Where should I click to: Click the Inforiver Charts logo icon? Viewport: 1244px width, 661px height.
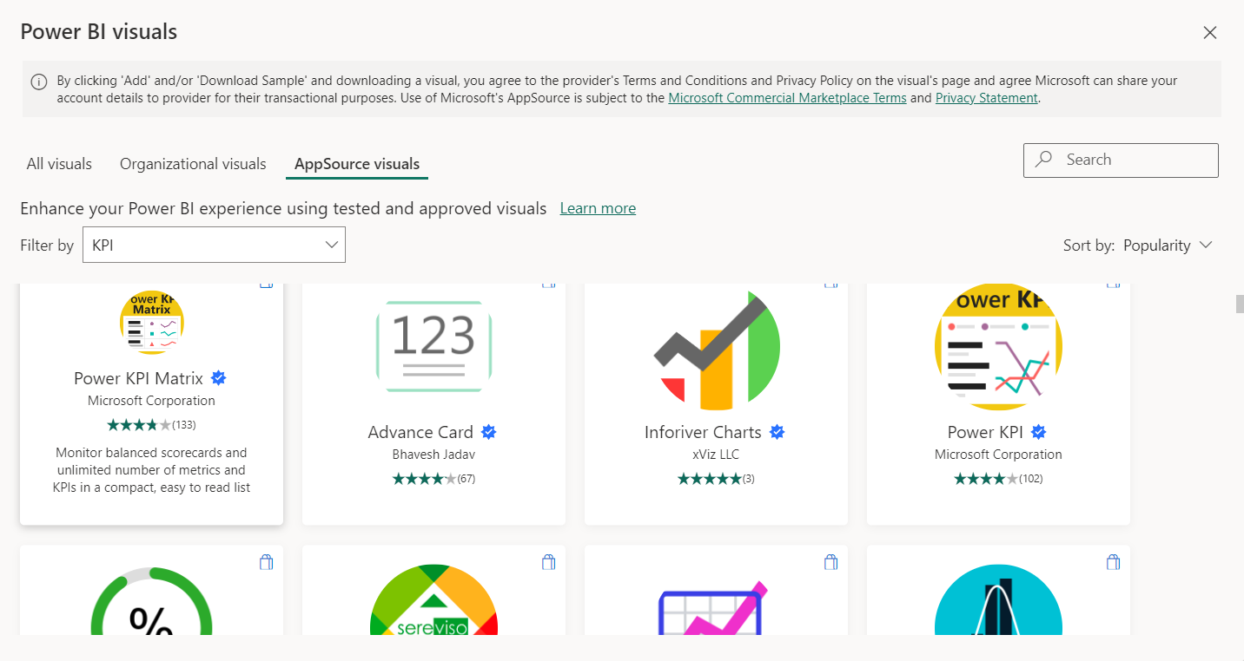tap(717, 350)
